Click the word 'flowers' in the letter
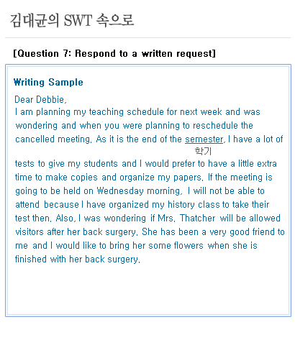This screenshot has width=295, height=345. 189,246
